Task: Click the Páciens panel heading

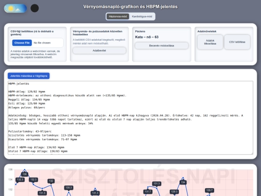Action: click(140, 31)
